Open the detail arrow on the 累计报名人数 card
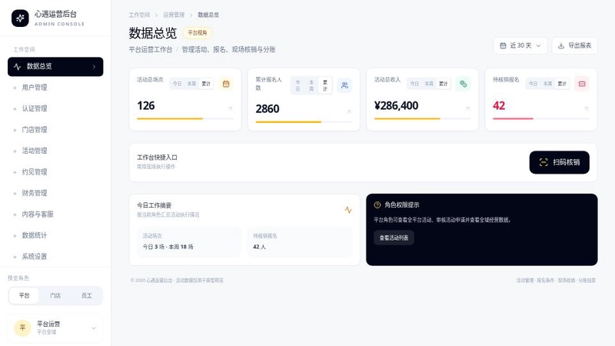This screenshot has width=615, height=346. pyautogui.click(x=349, y=111)
